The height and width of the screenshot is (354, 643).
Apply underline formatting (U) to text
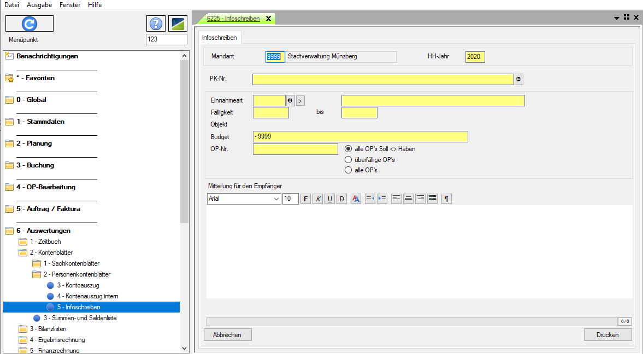pyautogui.click(x=330, y=199)
